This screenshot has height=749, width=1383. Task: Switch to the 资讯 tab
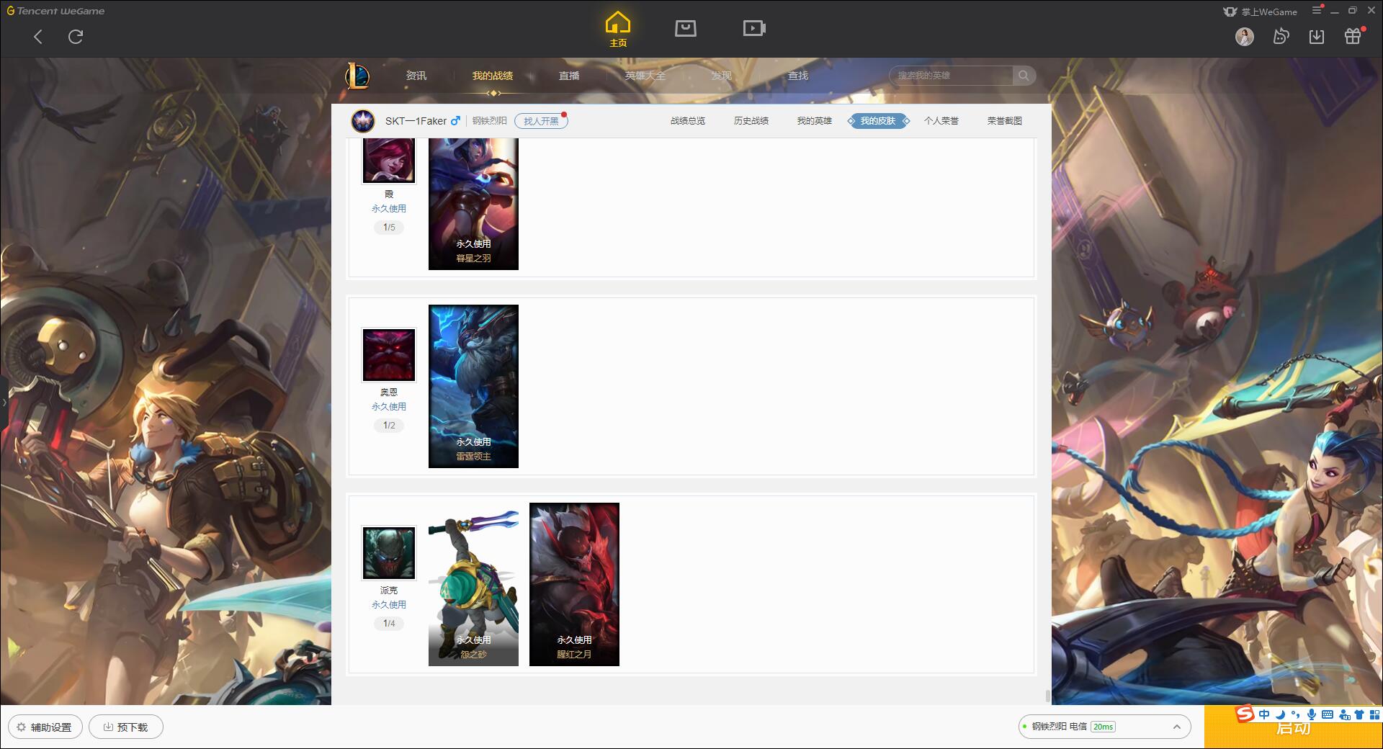[416, 76]
